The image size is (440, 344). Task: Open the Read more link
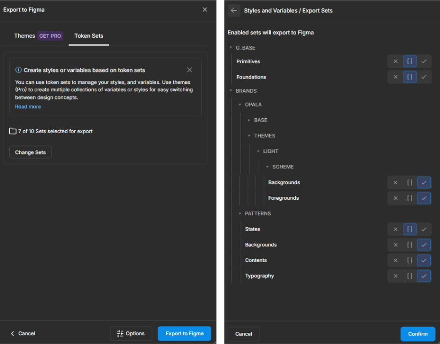pos(28,107)
